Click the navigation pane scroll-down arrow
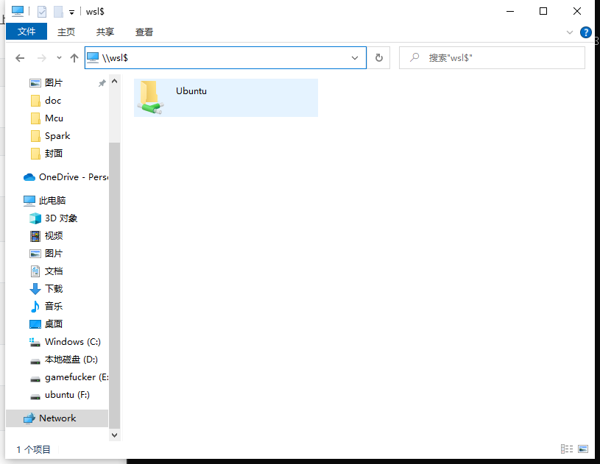Screen dimensions: 600x464 point(114,435)
